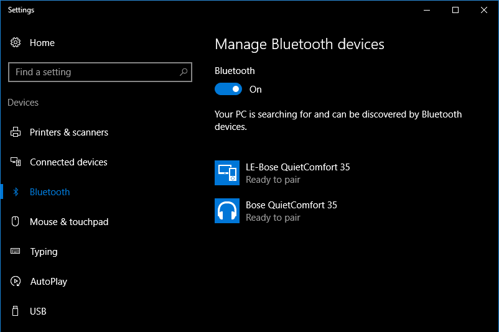This screenshot has width=499, height=332.
Task: Open Mouse & touchpad settings
Action: pyautogui.click(x=69, y=222)
